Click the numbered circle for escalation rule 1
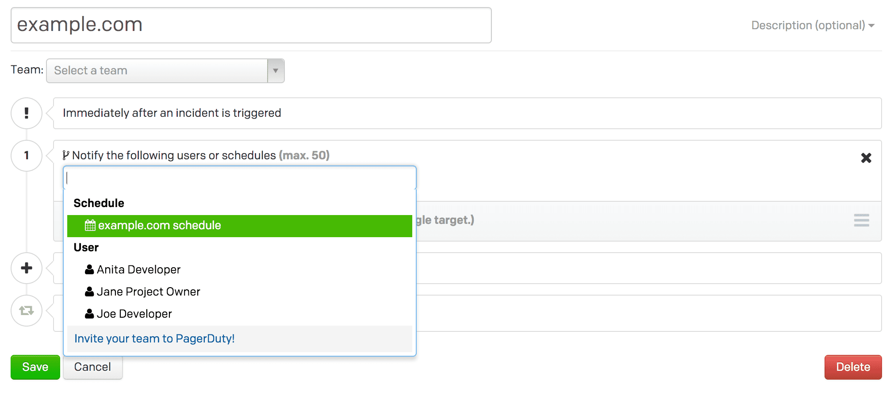Viewport: 890px width, 400px height. [26, 155]
